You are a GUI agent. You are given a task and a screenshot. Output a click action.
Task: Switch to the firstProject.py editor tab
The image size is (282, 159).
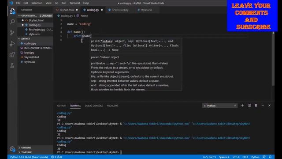[120, 10]
